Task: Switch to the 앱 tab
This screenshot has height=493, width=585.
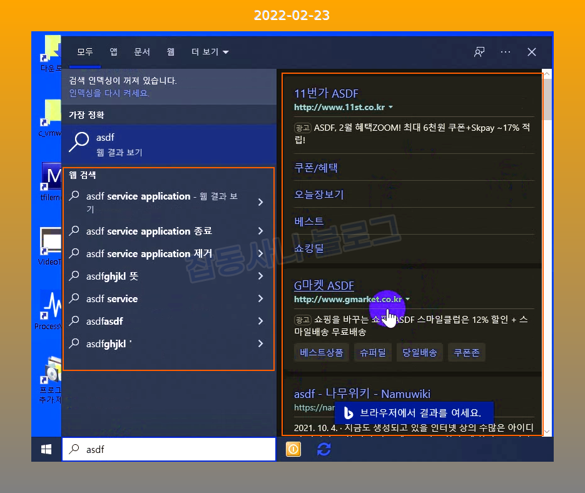Action: click(114, 52)
